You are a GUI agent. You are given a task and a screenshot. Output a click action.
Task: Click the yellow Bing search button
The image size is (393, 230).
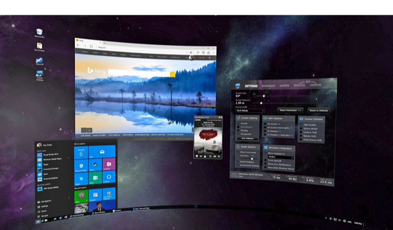click(172, 74)
